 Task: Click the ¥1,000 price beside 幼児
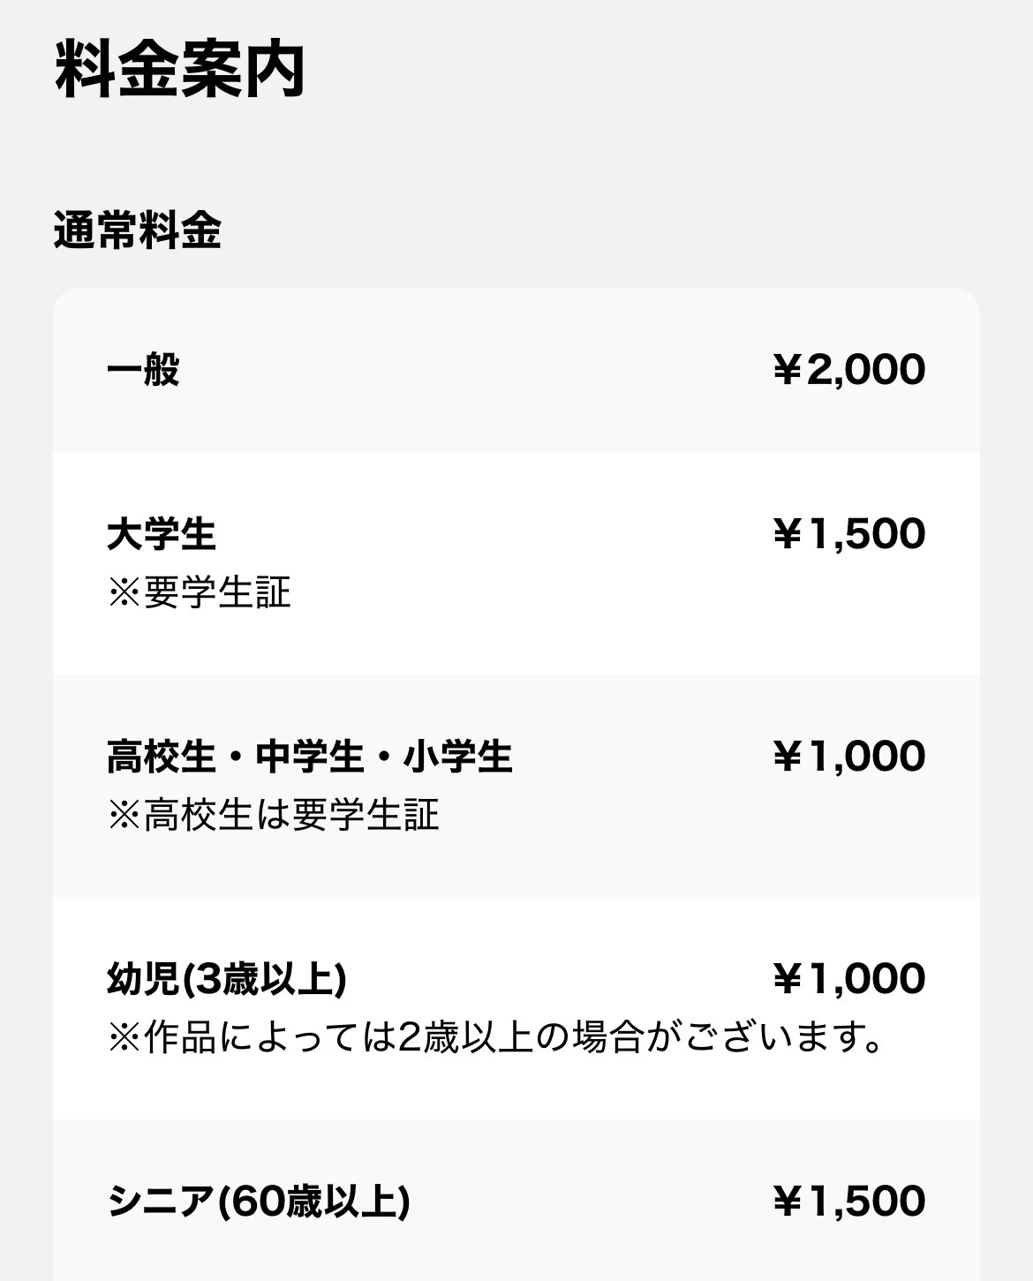[848, 978]
